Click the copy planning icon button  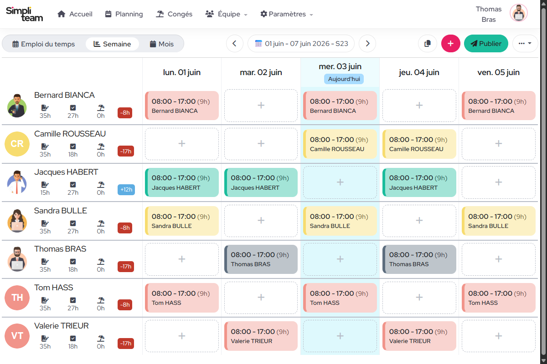pyautogui.click(x=427, y=44)
